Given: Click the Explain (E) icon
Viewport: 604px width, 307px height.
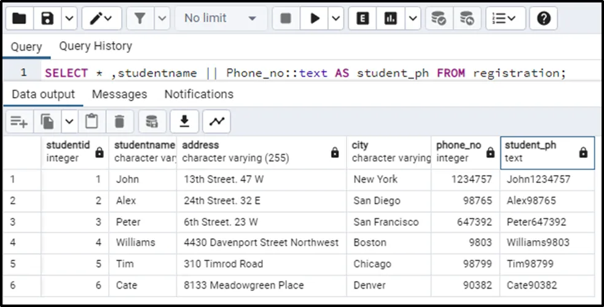Looking at the screenshot, I should [x=363, y=18].
